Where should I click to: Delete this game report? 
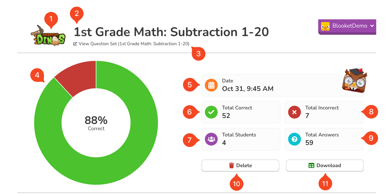pyautogui.click(x=240, y=165)
